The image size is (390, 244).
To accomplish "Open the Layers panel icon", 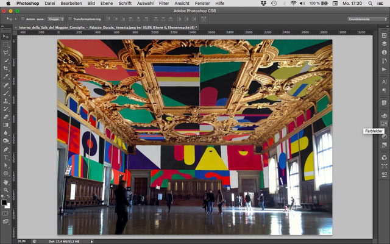I will [x=385, y=43].
